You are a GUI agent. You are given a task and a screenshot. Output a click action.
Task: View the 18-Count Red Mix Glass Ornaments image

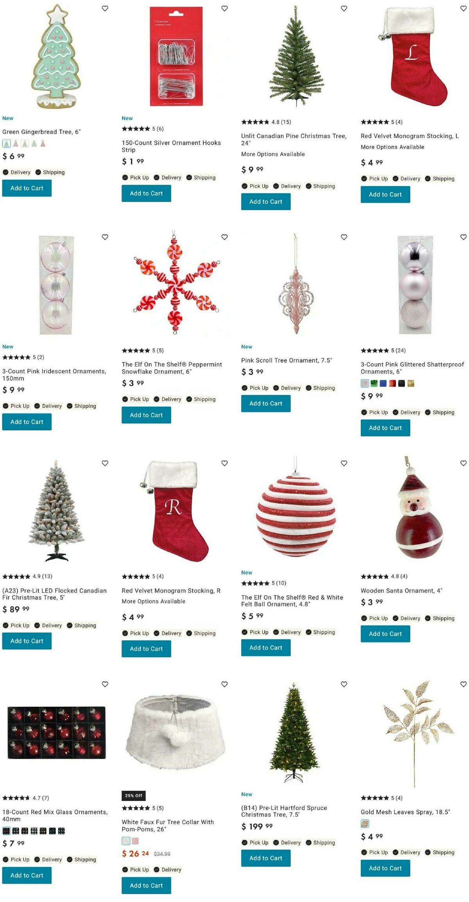(57, 733)
